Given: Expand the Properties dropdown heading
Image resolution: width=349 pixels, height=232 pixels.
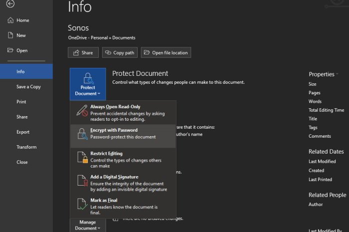Looking at the screenshot, I should coord(323,74).
